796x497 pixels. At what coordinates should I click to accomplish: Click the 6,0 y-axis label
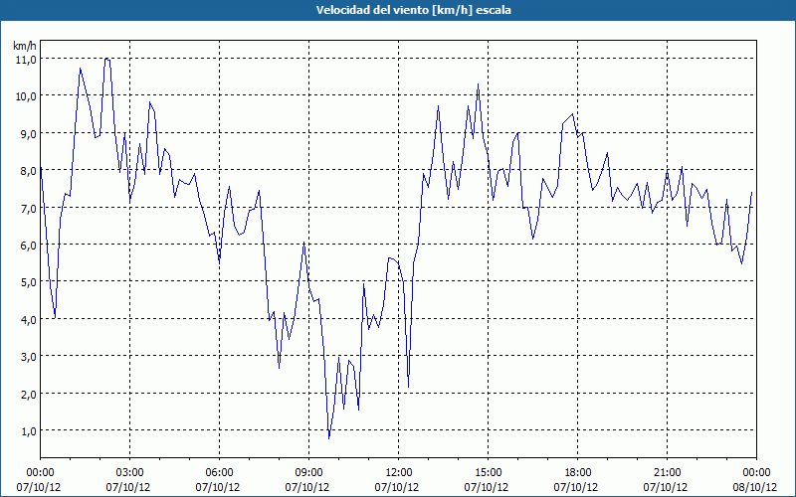(x=28, y=246)
